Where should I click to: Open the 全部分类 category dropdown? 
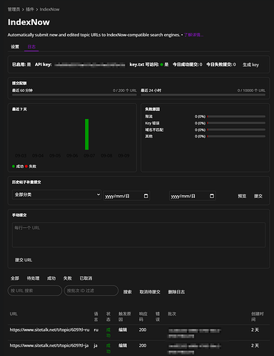(56, 194)
